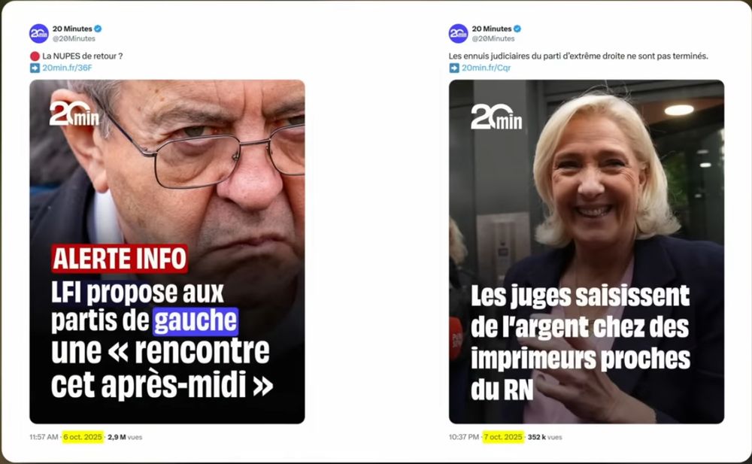The image size is (752, 464).
Task: Click the red circle emoji before La NUPES
Action: pyautogui.click(x=35, y=56)
